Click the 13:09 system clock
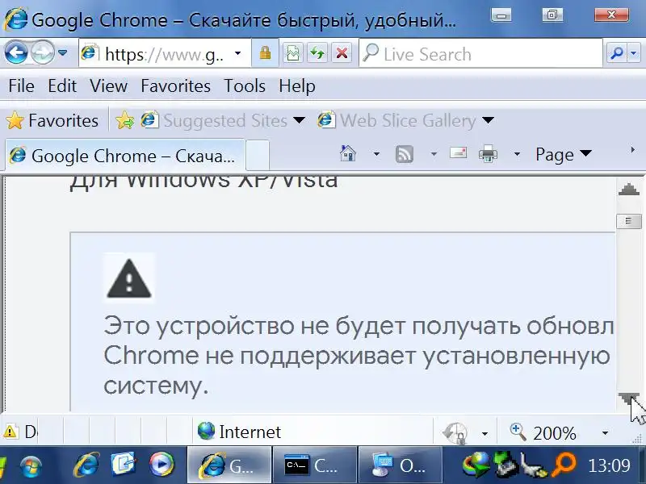Image resolution: width=646 pixels, height=484 pixels. point(609,466)
